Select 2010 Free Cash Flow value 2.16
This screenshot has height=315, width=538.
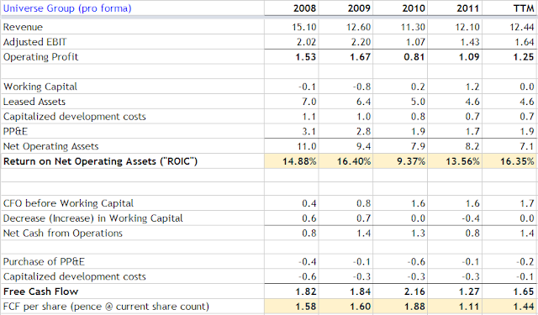414,291
